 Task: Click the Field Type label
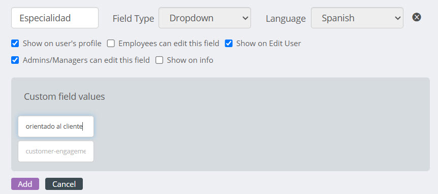133,18
